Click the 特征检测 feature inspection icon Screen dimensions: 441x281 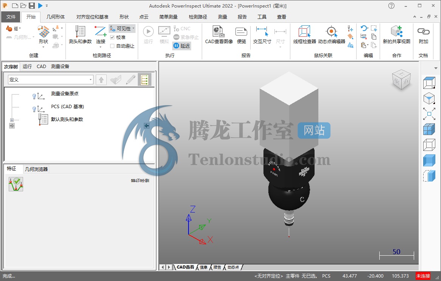click(16, 184)
